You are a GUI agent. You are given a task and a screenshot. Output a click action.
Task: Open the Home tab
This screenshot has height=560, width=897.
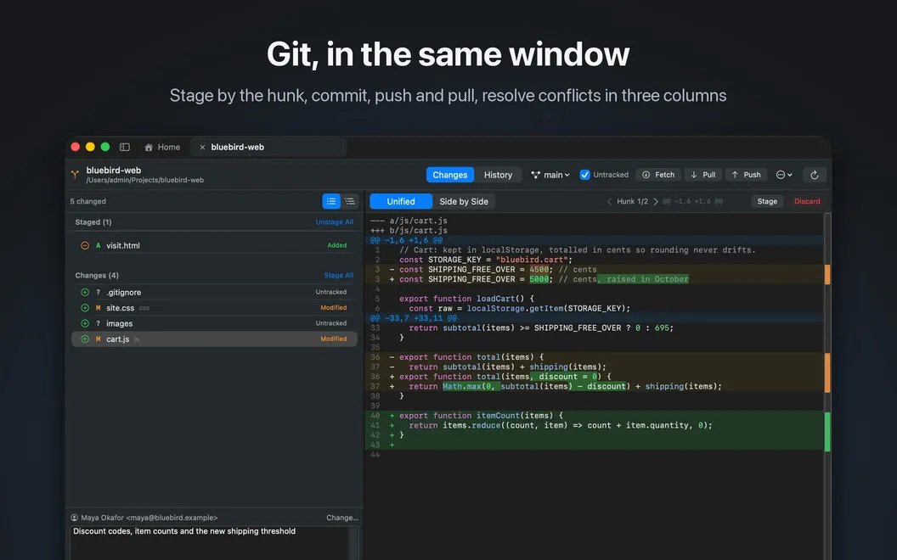[162, 147]
